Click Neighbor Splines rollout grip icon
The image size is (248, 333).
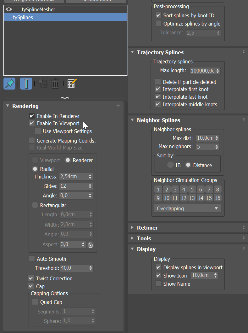pyautogui.click(x=243, y=120)
